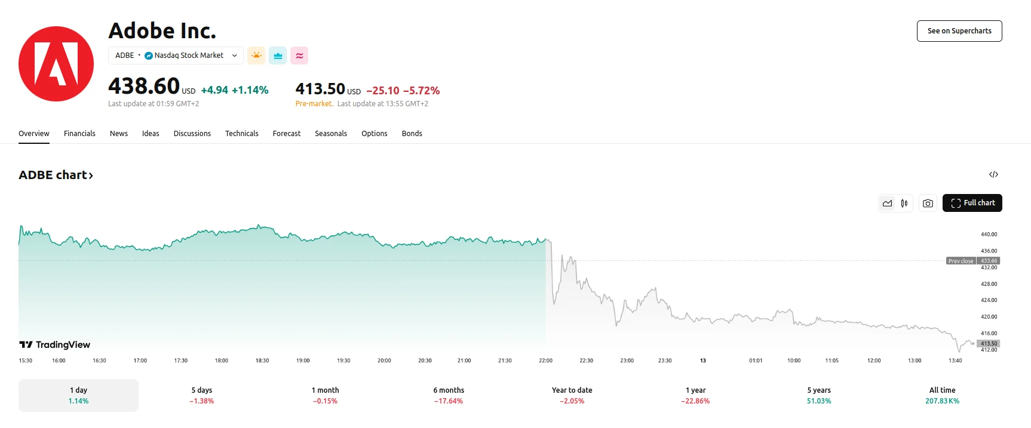Open the Financials tab
This screenshot has height=428, width=1031.
coord(79,134)
